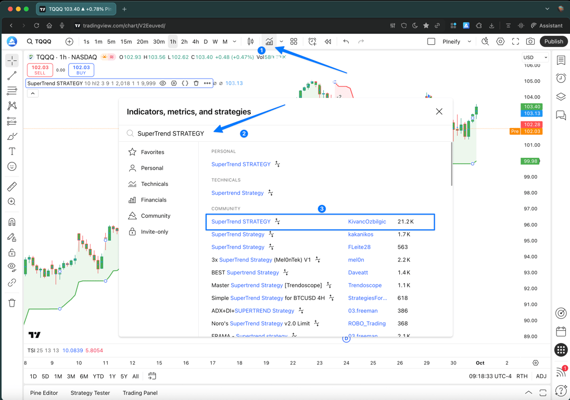Select the Trend line drawing tool
Viewport: 570px width, 400px height.
12,76
